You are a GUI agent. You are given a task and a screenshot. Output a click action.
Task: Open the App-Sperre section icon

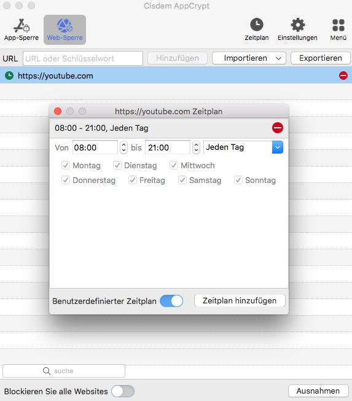click(x=22, y=26)
